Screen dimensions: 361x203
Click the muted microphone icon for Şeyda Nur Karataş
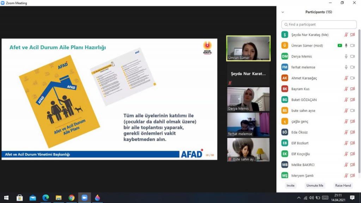[346, 35]
